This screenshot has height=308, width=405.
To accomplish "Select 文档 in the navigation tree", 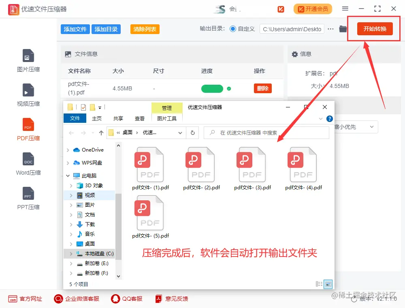I will (x=90, y=215).
